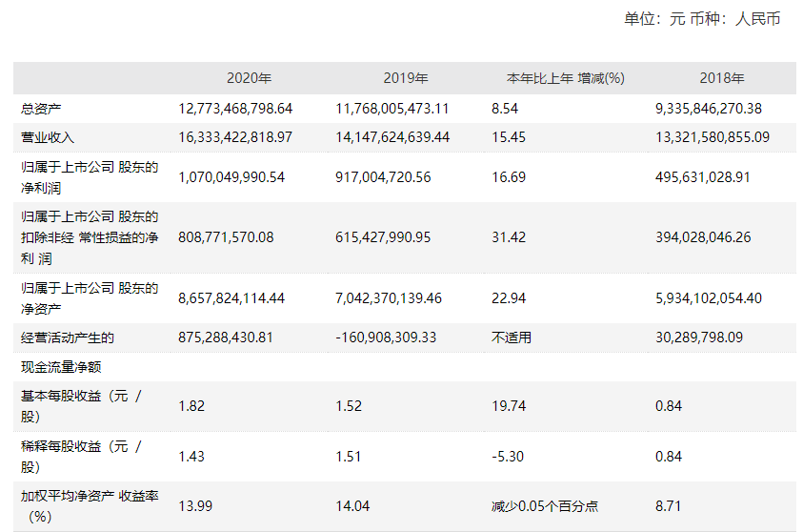Select diluted EPS value 1.43
The height and width of the screenshot is (532, 803).
coord(191,456)
